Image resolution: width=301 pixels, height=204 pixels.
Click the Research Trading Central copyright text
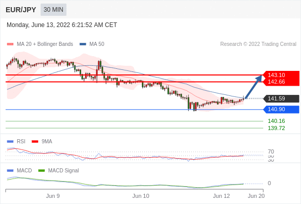(258, 44)
